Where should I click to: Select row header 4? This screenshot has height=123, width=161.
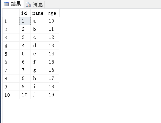pyautogui.click(x=11, y=46)
